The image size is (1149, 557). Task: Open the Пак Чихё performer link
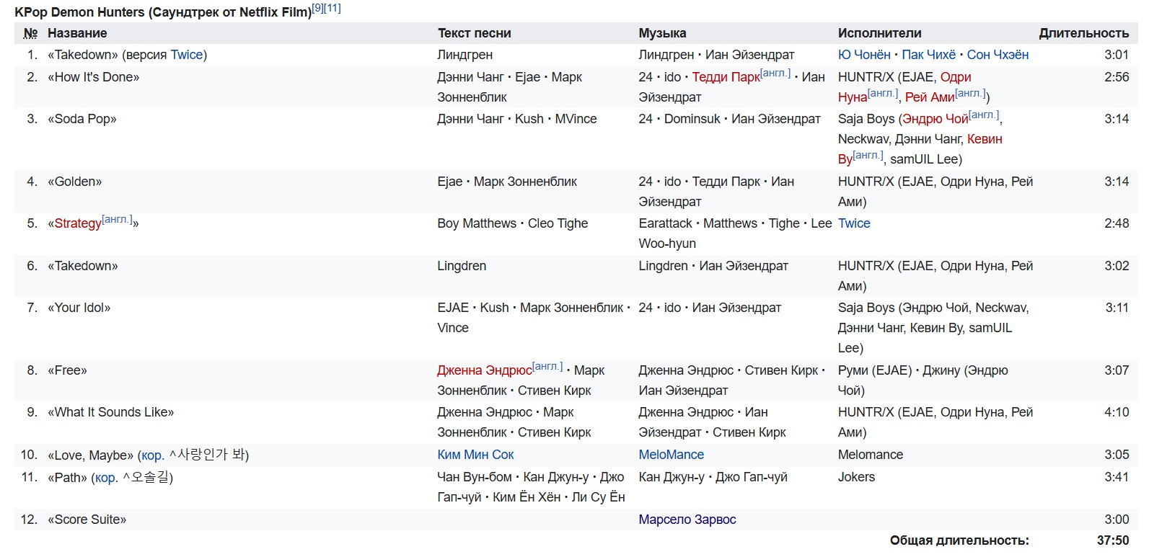coord(929,55)
